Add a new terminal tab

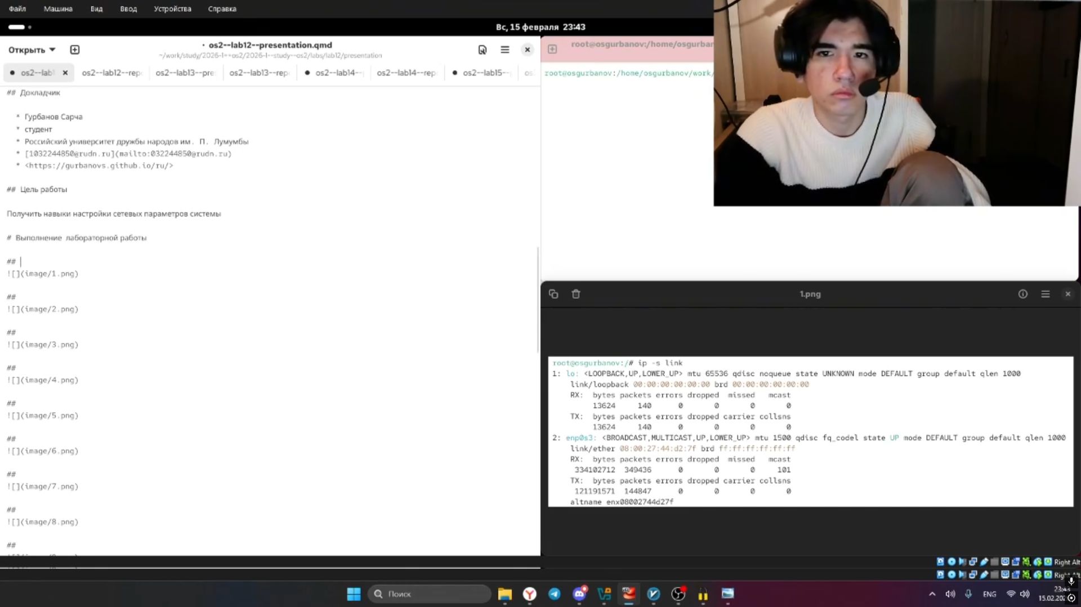tap(552, 49)
